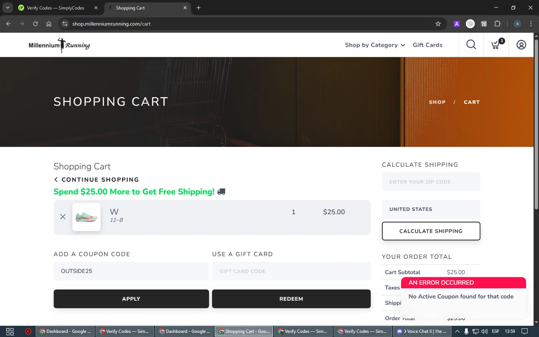Focus the coupon code field with OUTSIDE25
539x337 pixels.
click(131, 271)
